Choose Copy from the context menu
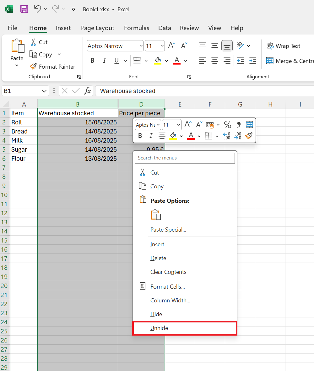 point(185,186)
